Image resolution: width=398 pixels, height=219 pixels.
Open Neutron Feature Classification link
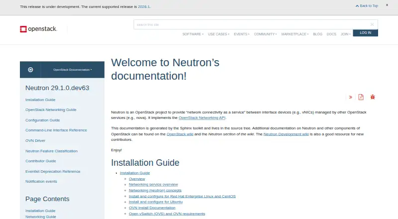click(x=52, y=151)
